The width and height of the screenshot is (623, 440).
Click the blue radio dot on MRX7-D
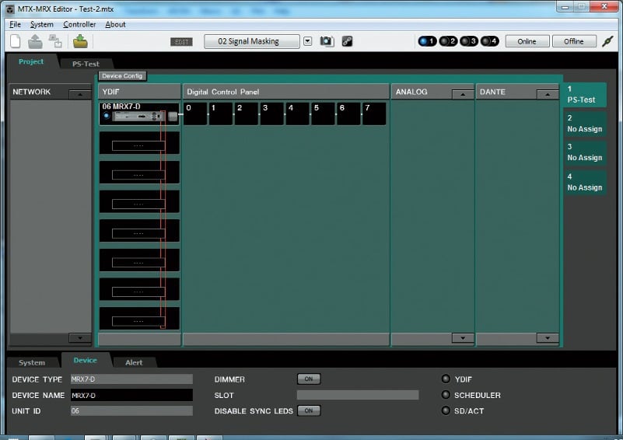coord(107,117)
